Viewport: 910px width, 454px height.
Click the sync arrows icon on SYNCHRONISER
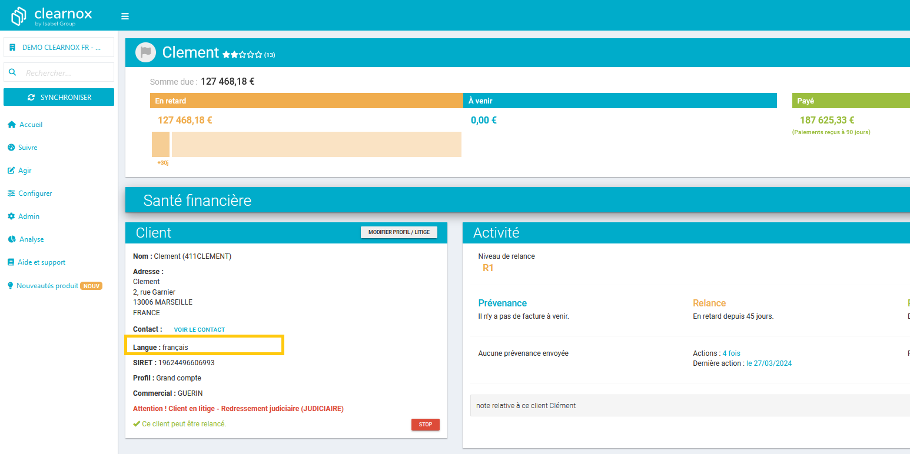[31, 98]
